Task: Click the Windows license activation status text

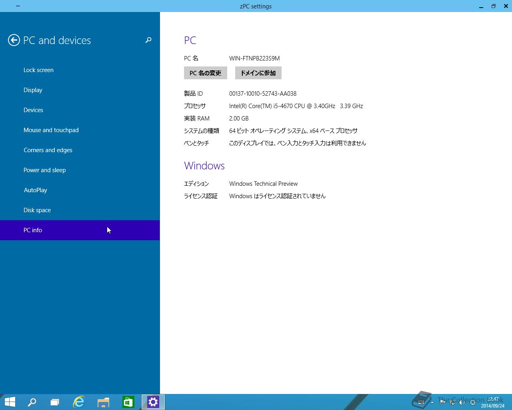Action: [277, 196]
